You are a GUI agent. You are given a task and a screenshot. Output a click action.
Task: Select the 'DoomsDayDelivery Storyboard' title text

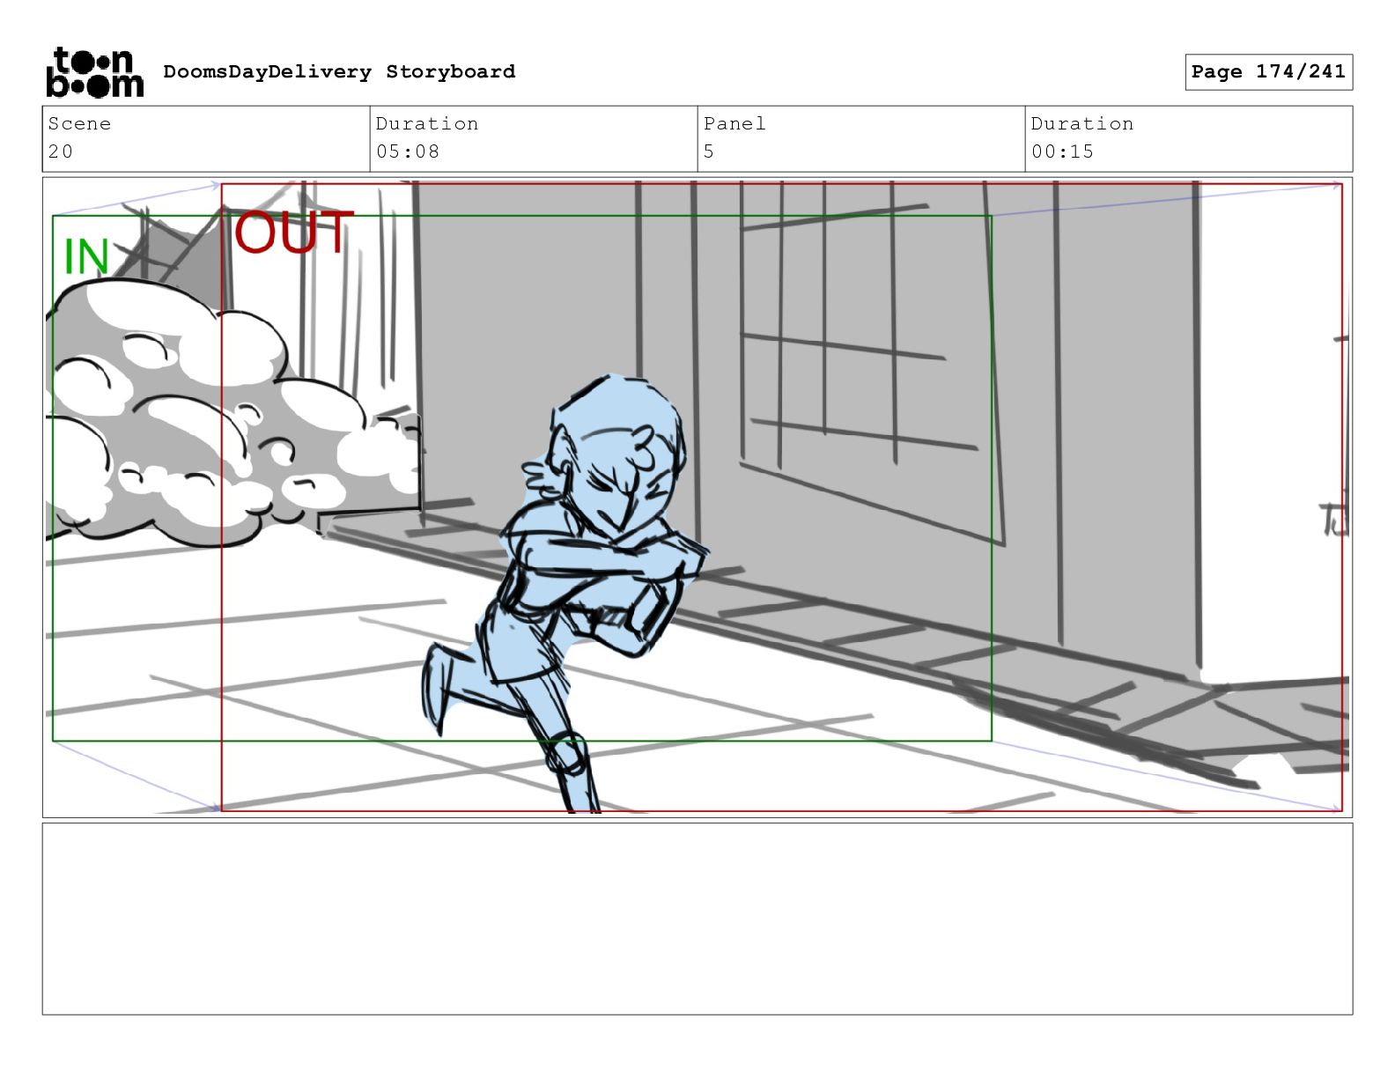[x=339, y=72]
